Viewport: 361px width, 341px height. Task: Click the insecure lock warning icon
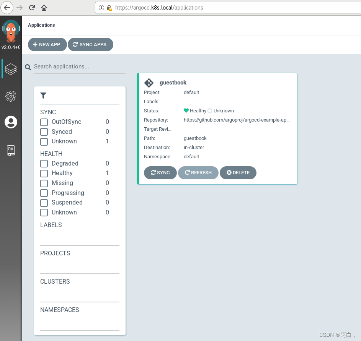[x=109, y=8]
